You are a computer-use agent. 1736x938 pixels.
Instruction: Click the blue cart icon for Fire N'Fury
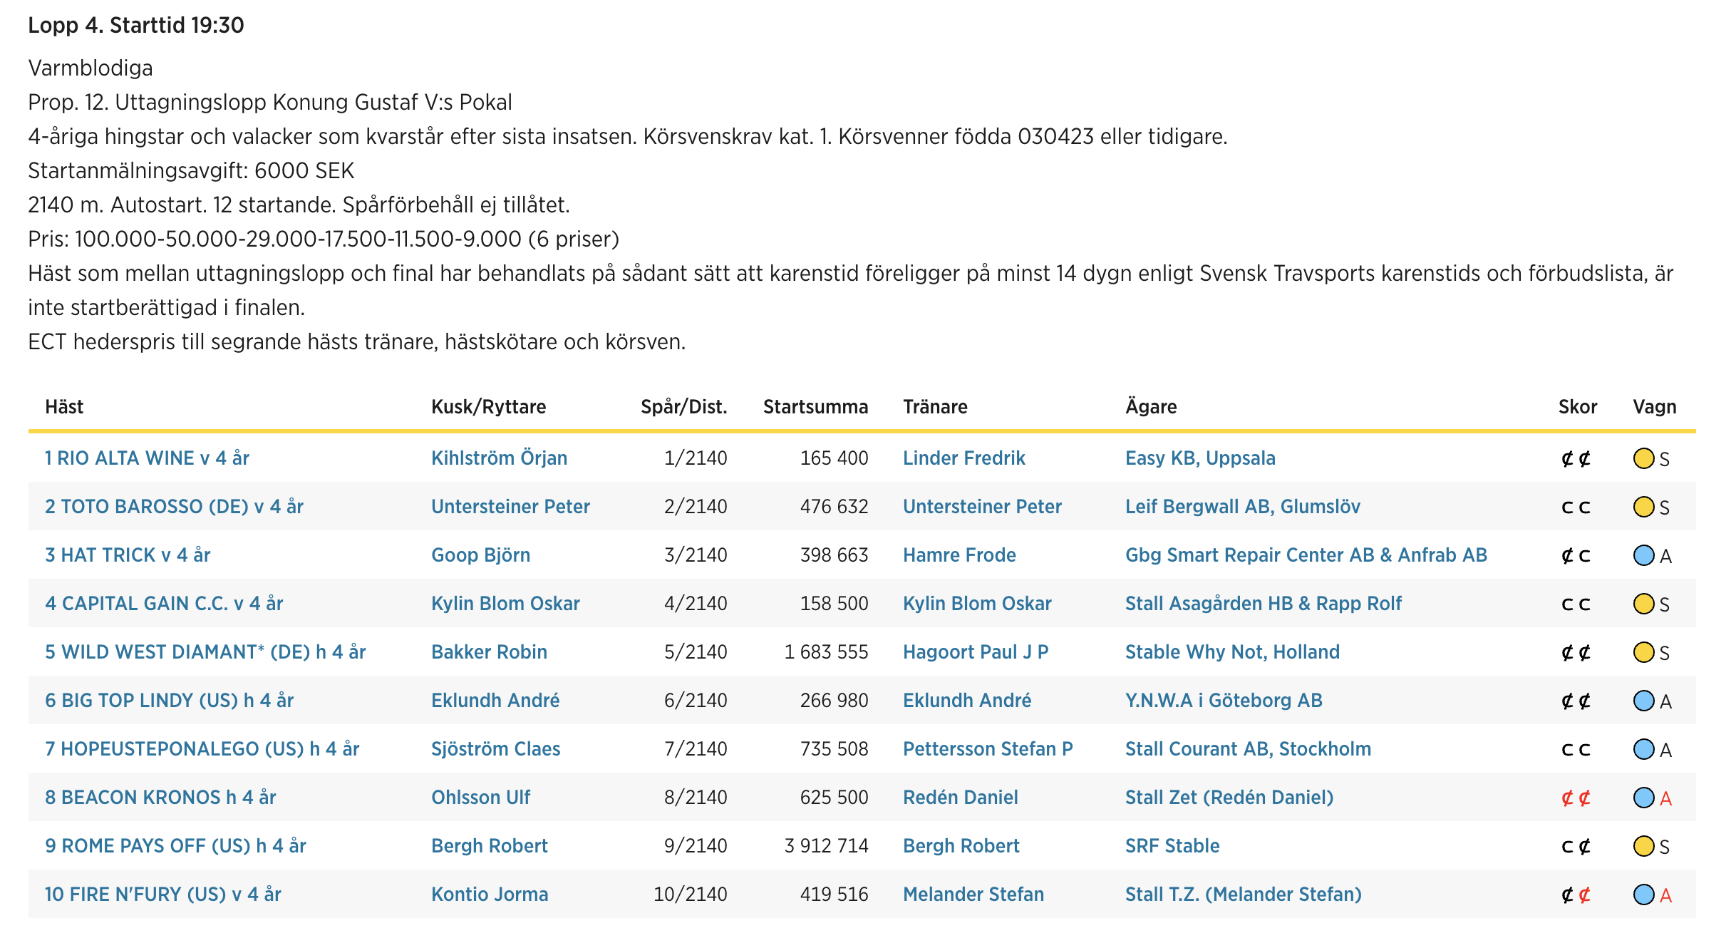[1643, 895]
